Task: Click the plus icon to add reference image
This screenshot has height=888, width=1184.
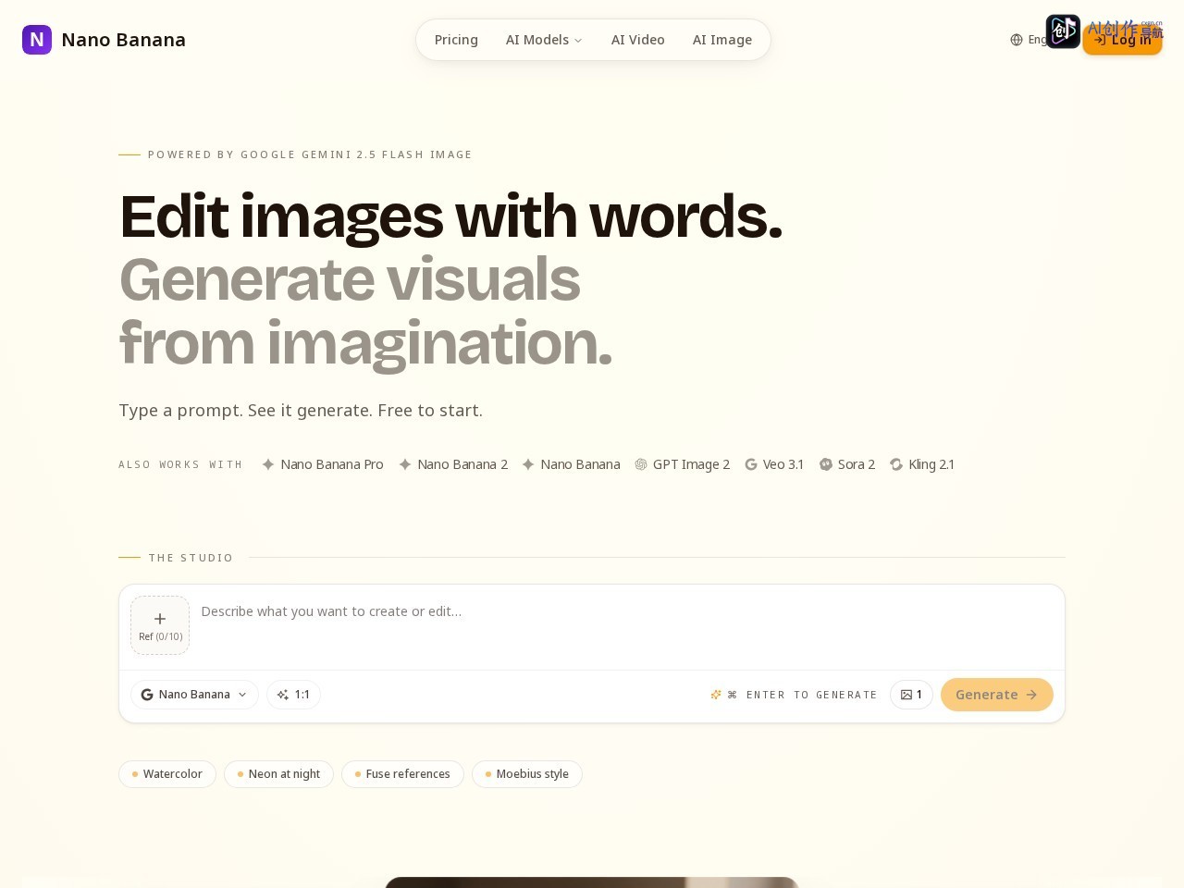Action: pyautogui.click(x=160, y=619)
